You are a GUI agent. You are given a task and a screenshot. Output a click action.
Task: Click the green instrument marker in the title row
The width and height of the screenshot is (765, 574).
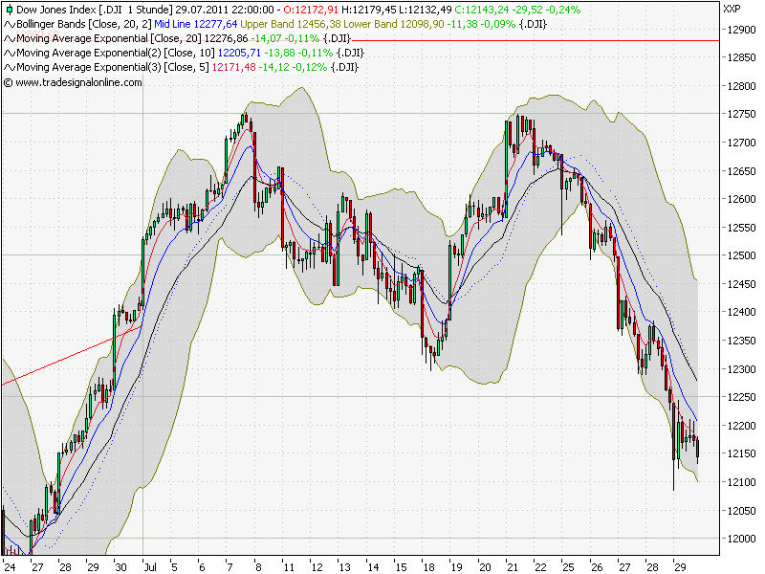8,10
